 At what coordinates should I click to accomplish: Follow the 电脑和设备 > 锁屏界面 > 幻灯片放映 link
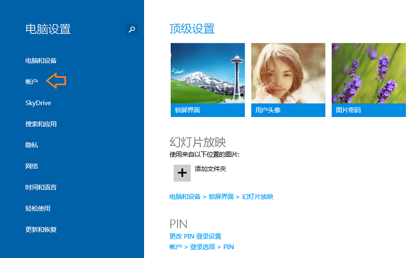[x=221, y=197]
